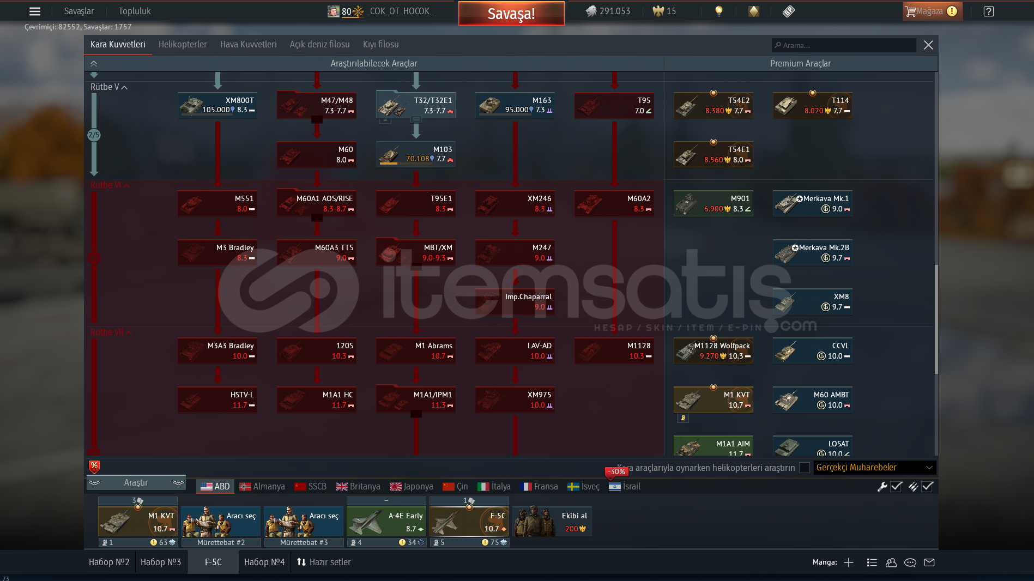Click the red discount percent badge

pyautogui.click(x=94, y=466)
